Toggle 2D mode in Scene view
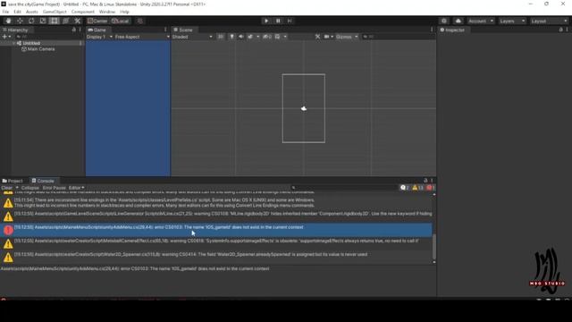 point(221,37)
